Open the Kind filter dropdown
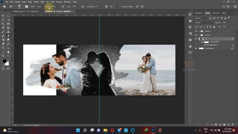The image size is (238, 134). [x=201, y=18]
